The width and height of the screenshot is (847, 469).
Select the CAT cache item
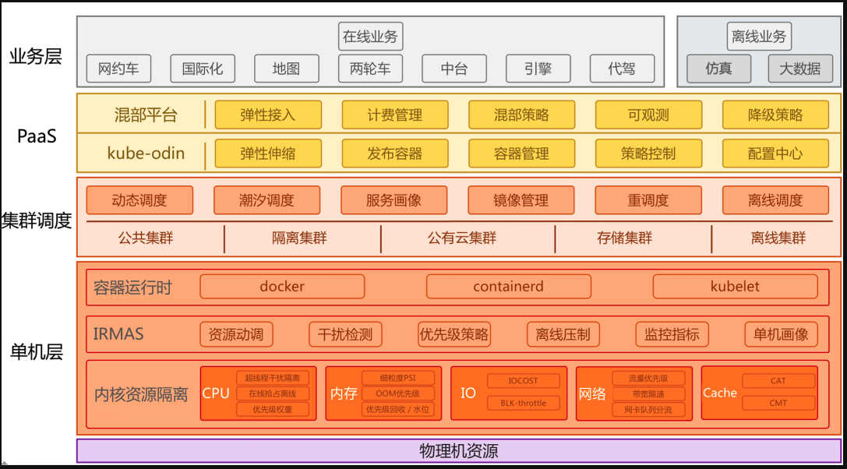[778, 380]
